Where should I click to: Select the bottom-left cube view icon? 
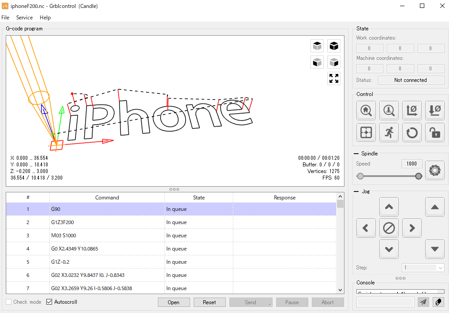(317, 62)
